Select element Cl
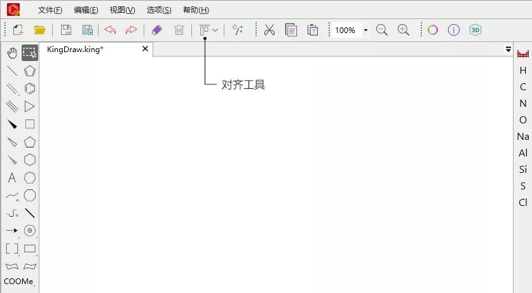This screenshot has width=532, height=293. pyautogui.click(x=523, y=203)
